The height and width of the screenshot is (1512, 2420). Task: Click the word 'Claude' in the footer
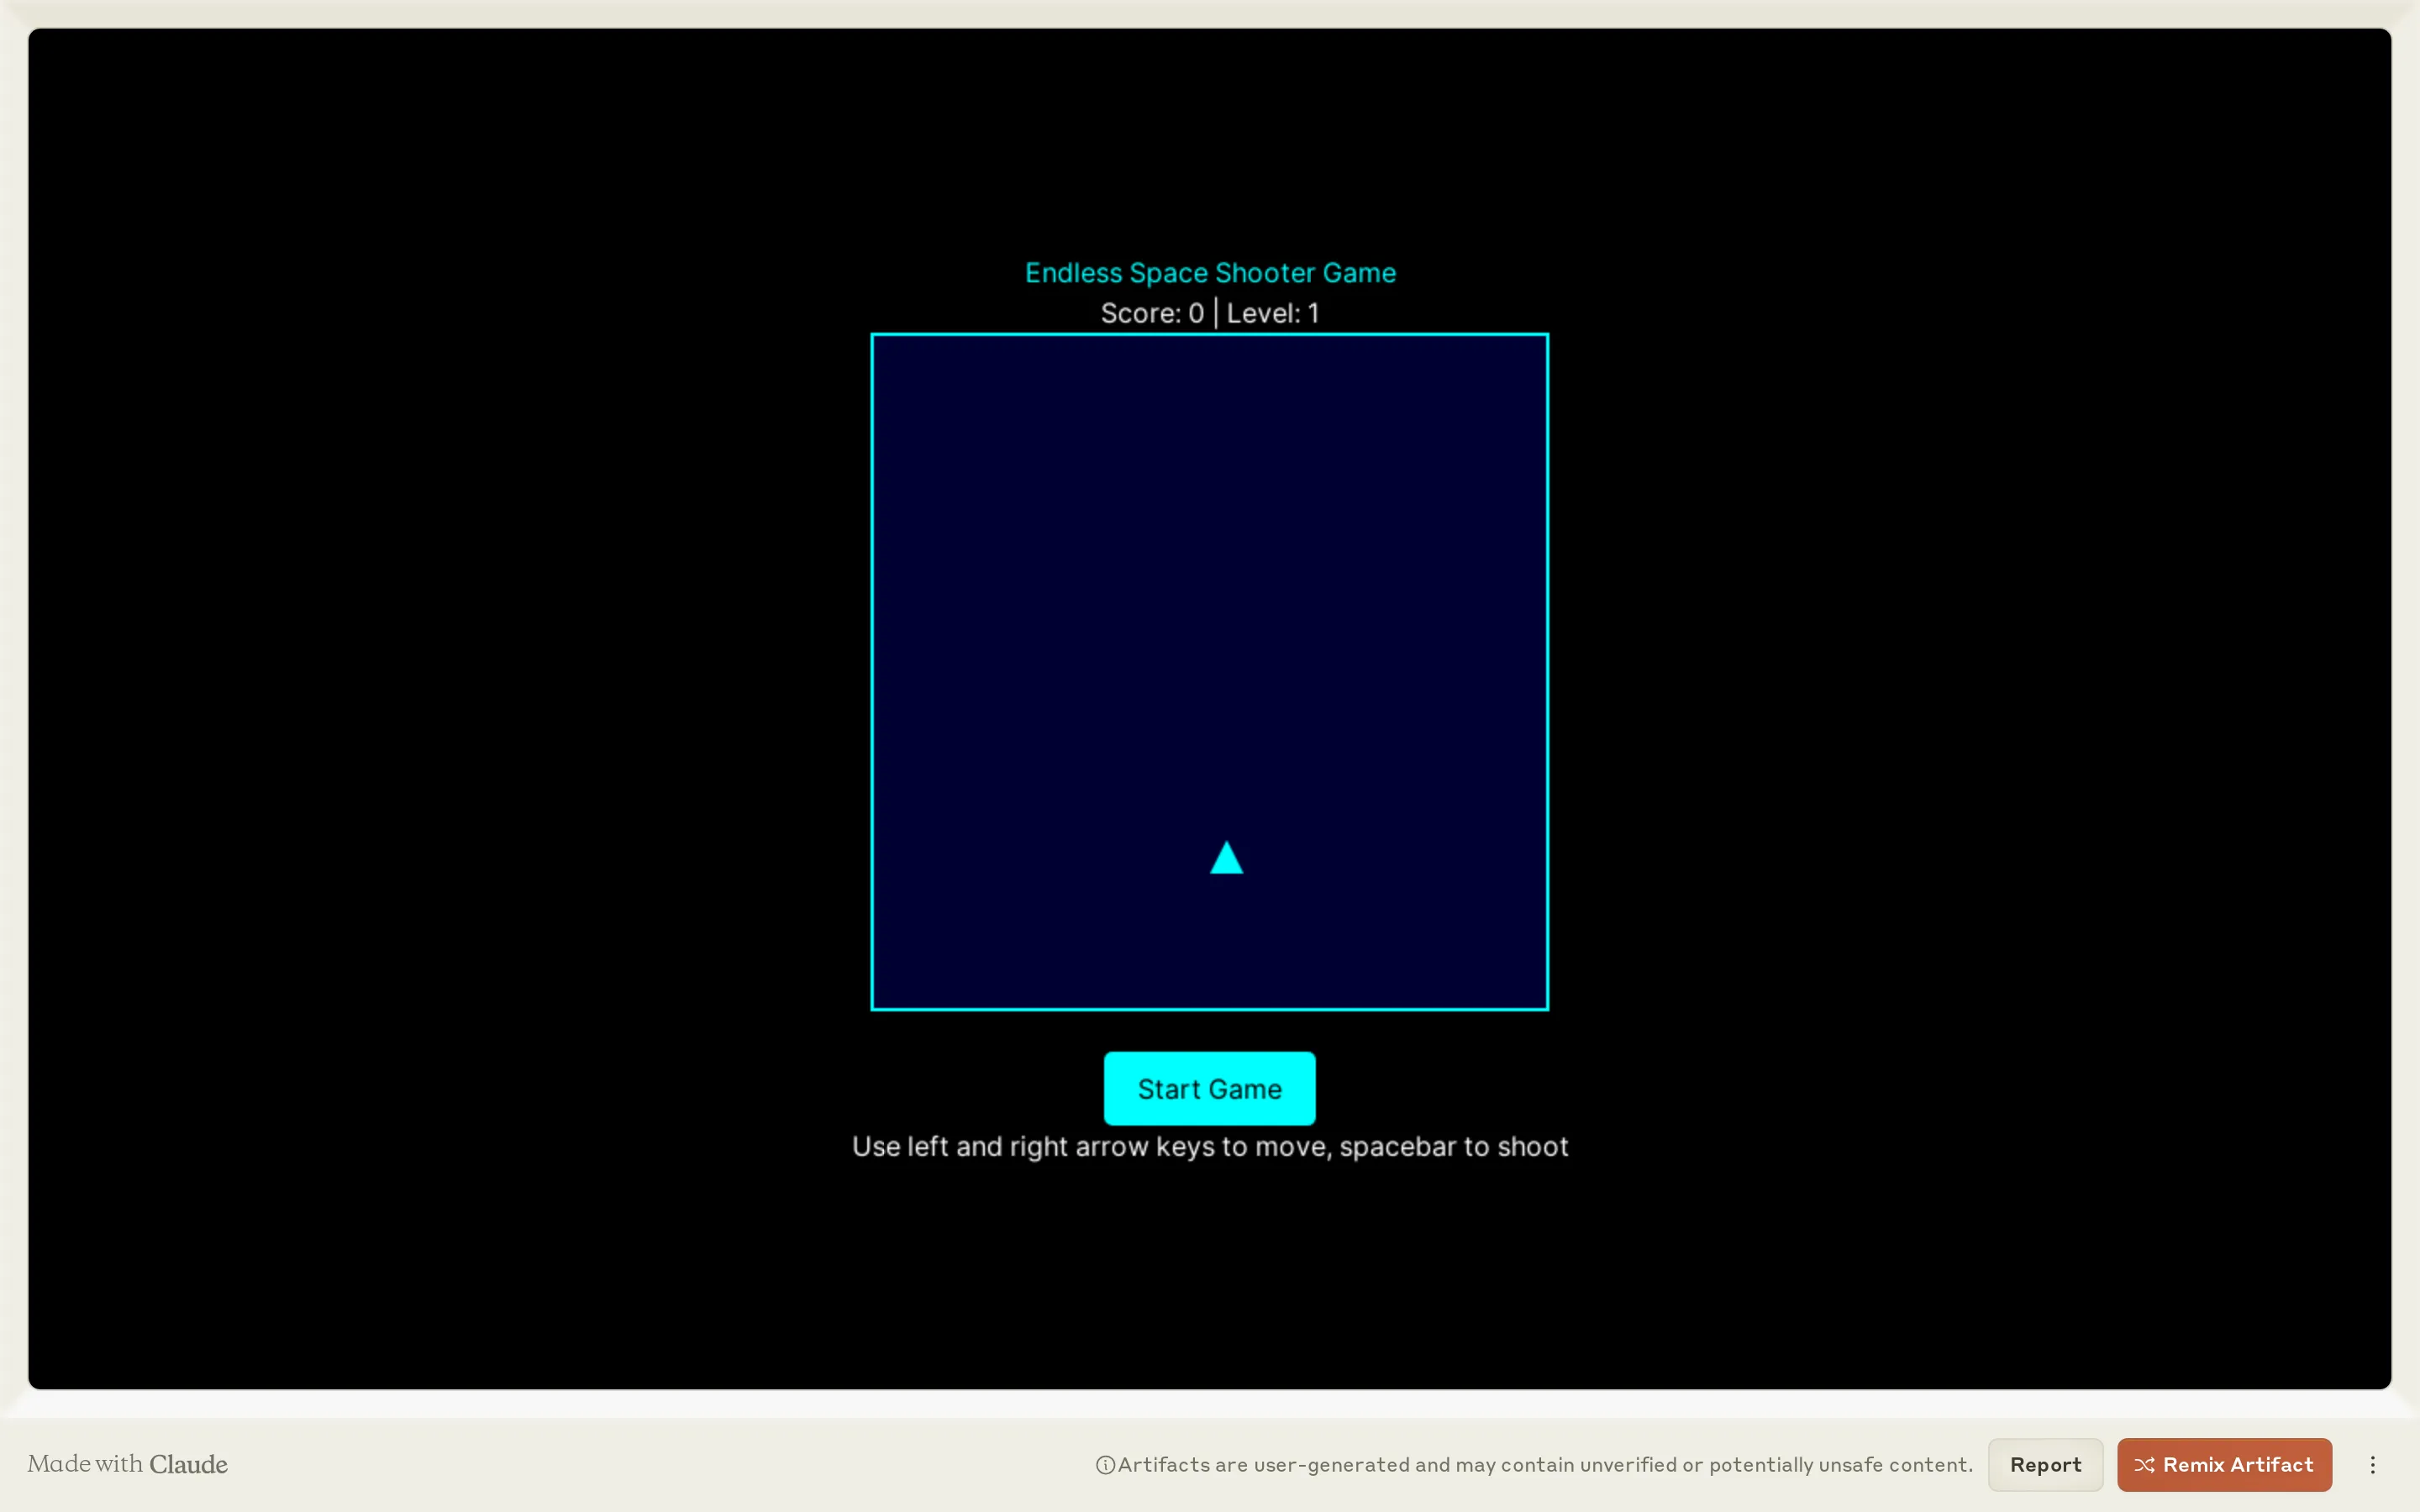tap(191, 1464)
